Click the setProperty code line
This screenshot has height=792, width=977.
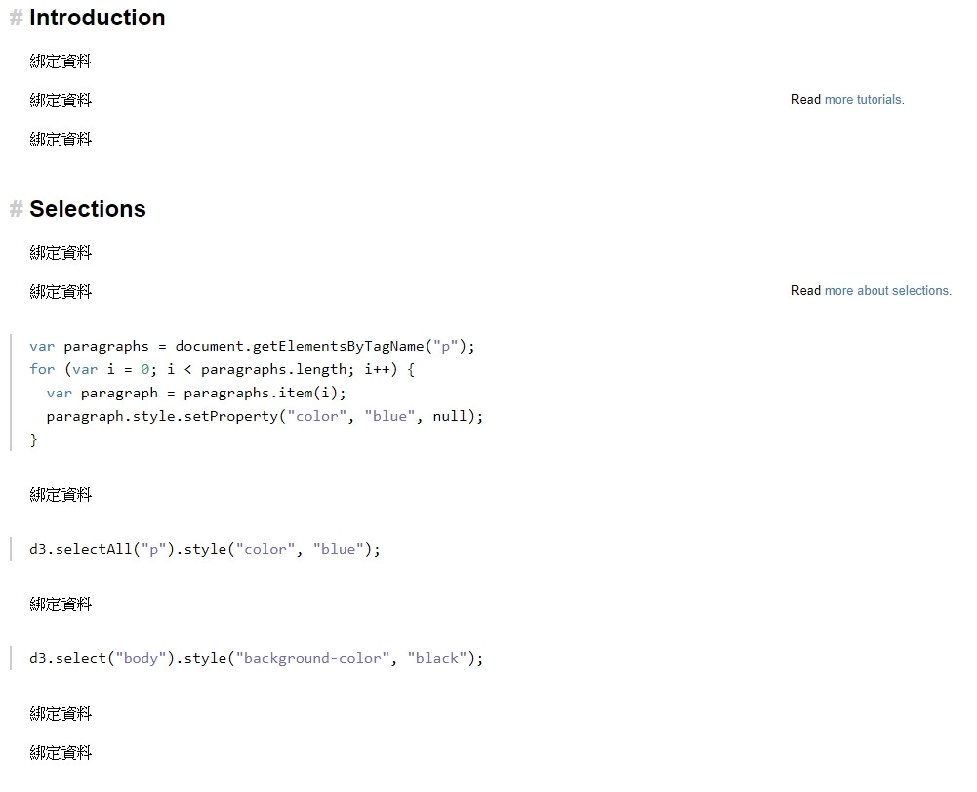coord(265,416)
